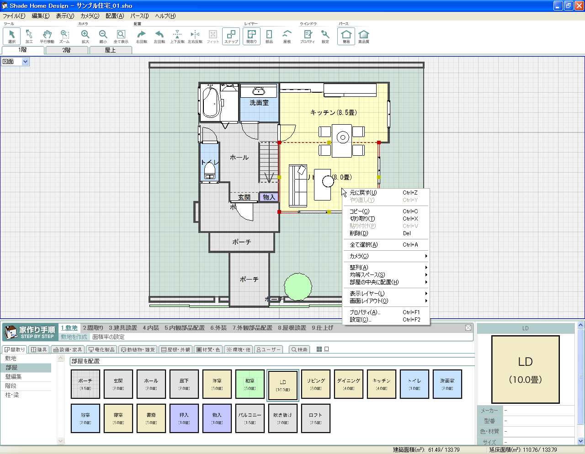Open the 設定 wrench icon
Viewport: 585px width, 454px height.
coord(325,36)
